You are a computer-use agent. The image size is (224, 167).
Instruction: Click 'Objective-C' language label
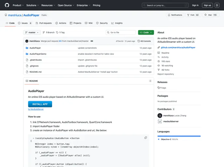[166, 139]
